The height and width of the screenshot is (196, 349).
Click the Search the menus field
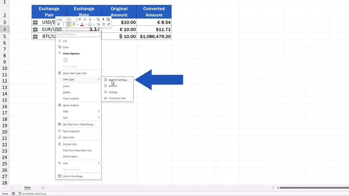(x=78, y=34)
